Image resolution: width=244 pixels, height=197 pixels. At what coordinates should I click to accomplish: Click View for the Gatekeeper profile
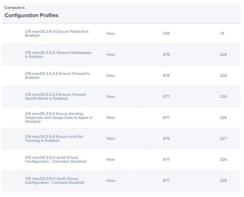[111, 55]
